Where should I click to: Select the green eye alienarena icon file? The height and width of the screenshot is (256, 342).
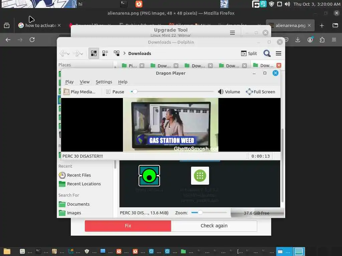tap(149, 176)
